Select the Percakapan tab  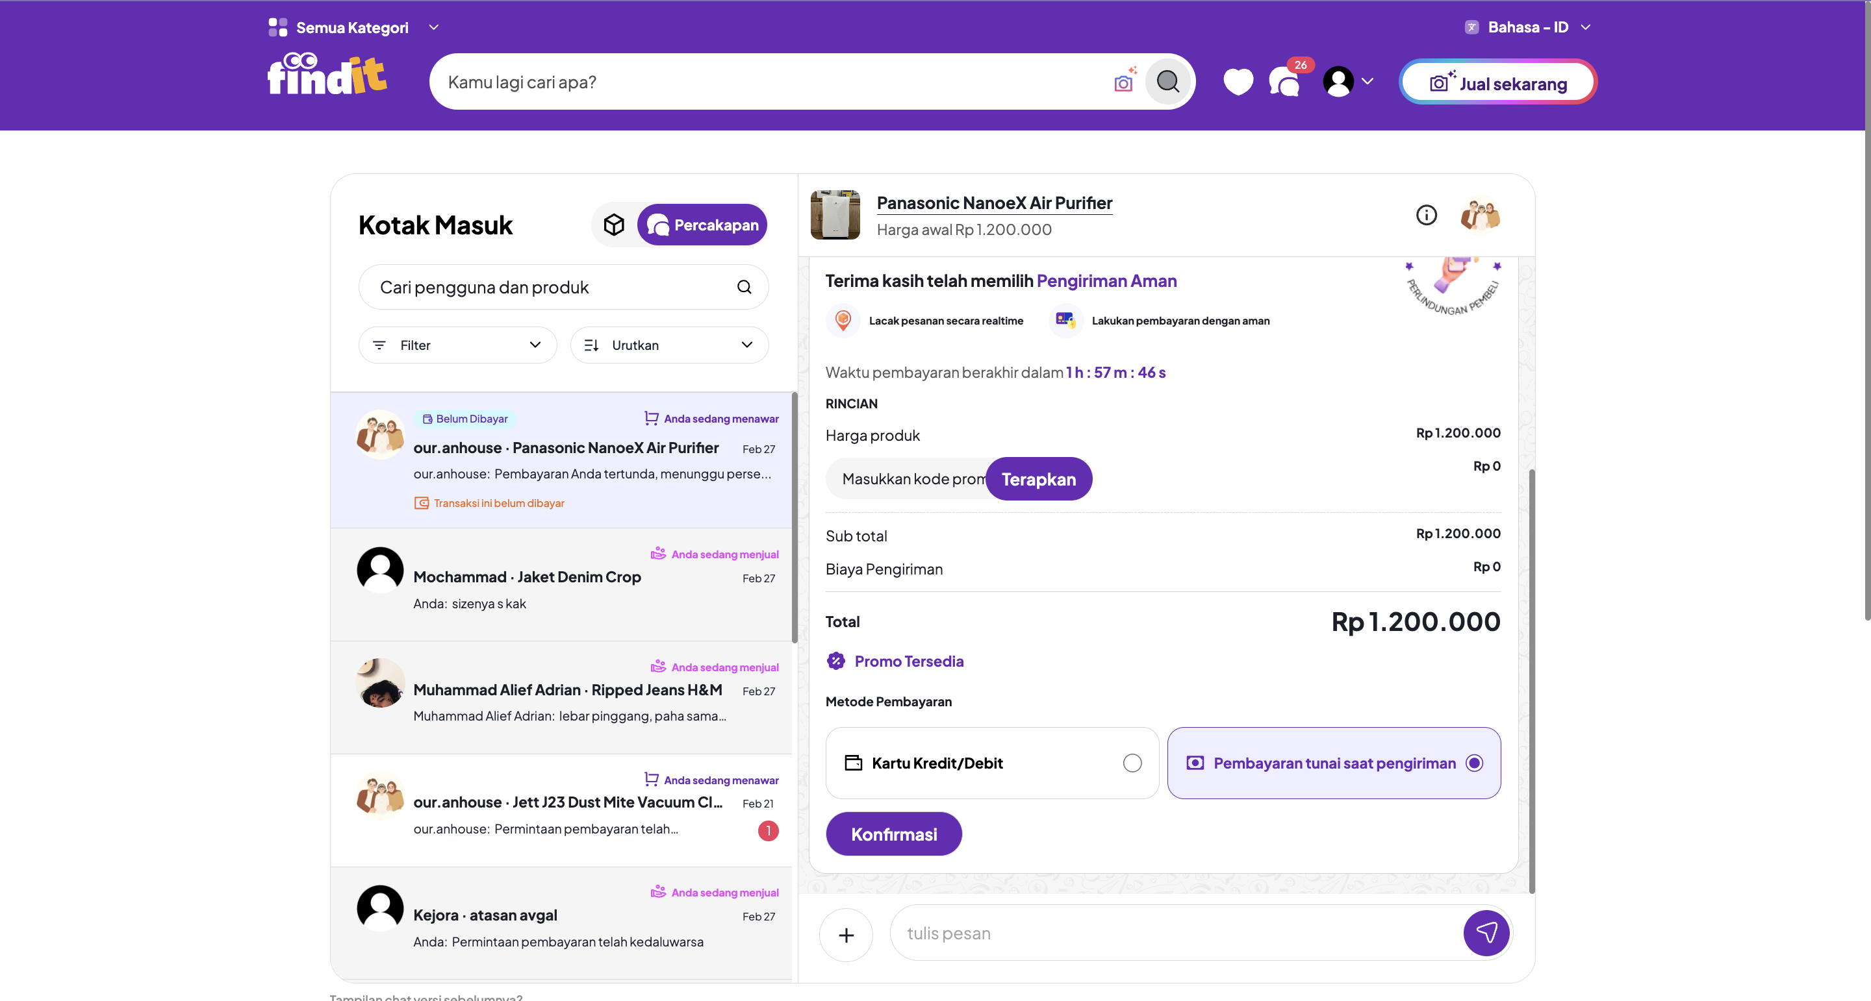702,225
